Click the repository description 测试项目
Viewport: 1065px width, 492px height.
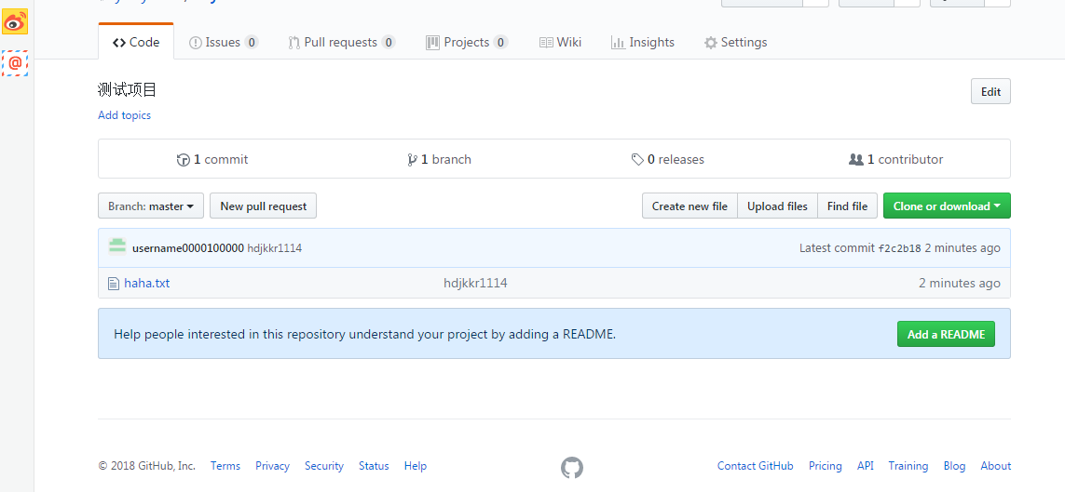point(128,89)
